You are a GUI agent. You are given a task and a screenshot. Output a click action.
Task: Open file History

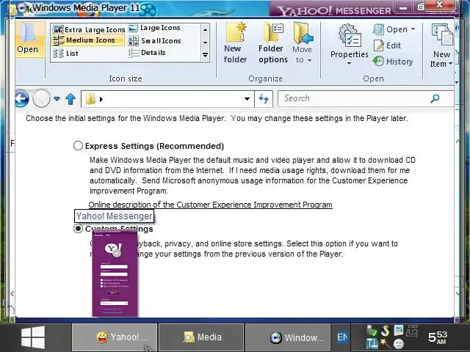pyautogui.click(x=393, y=62)
